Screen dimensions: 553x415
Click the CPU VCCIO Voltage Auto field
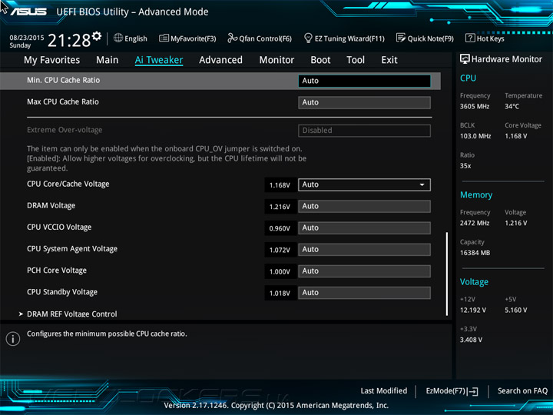tap(364, 227)
